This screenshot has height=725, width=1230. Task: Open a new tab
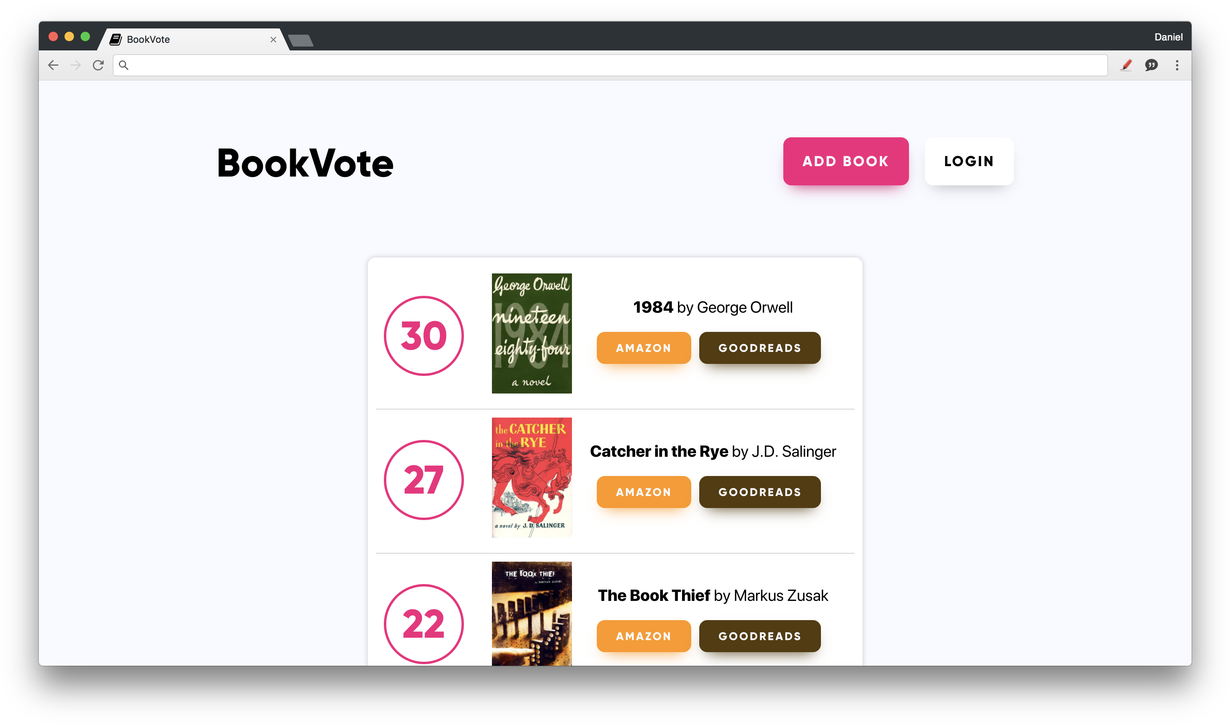click(x=301, y=40)
